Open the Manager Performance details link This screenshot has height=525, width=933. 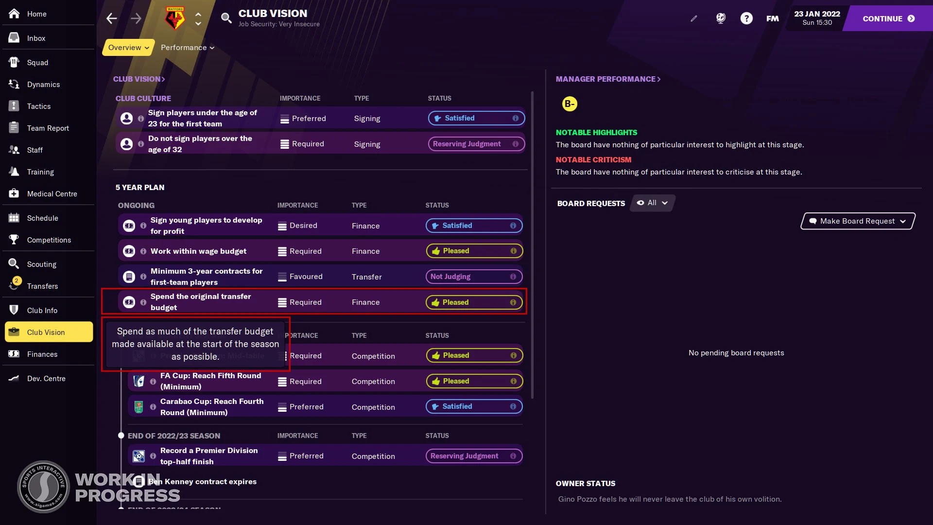[x=608, y=79]
